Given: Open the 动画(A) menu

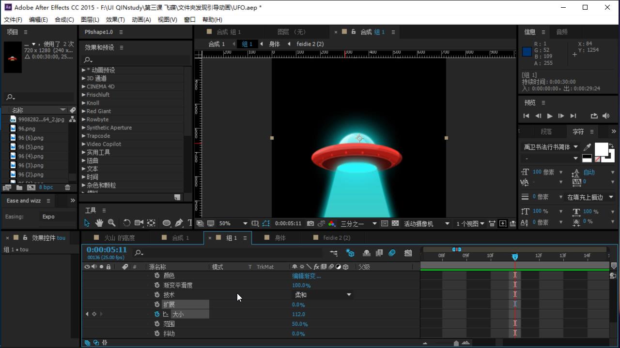Looking at the screenshot, I should 141,20.
